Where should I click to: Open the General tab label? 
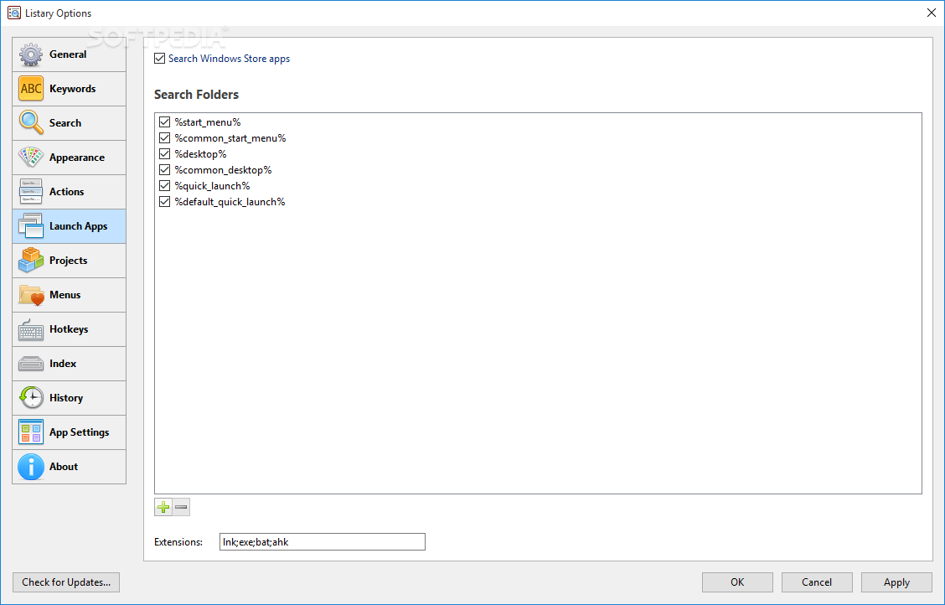68,54
